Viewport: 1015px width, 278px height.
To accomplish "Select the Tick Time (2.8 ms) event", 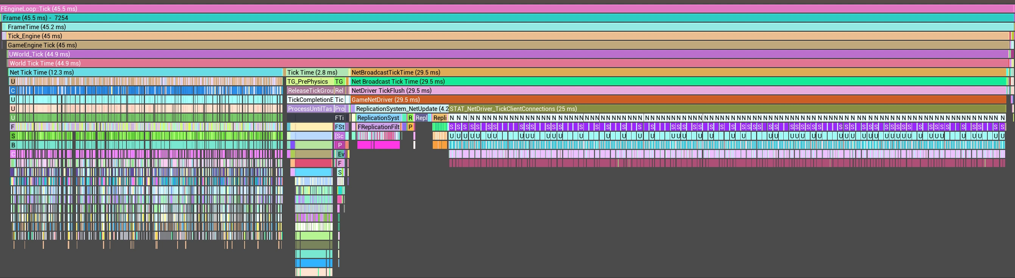I will coord(317,72).
